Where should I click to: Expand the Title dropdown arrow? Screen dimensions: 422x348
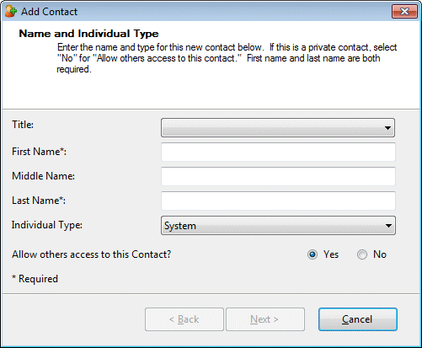pyautogui.click(x=387, y=128)
